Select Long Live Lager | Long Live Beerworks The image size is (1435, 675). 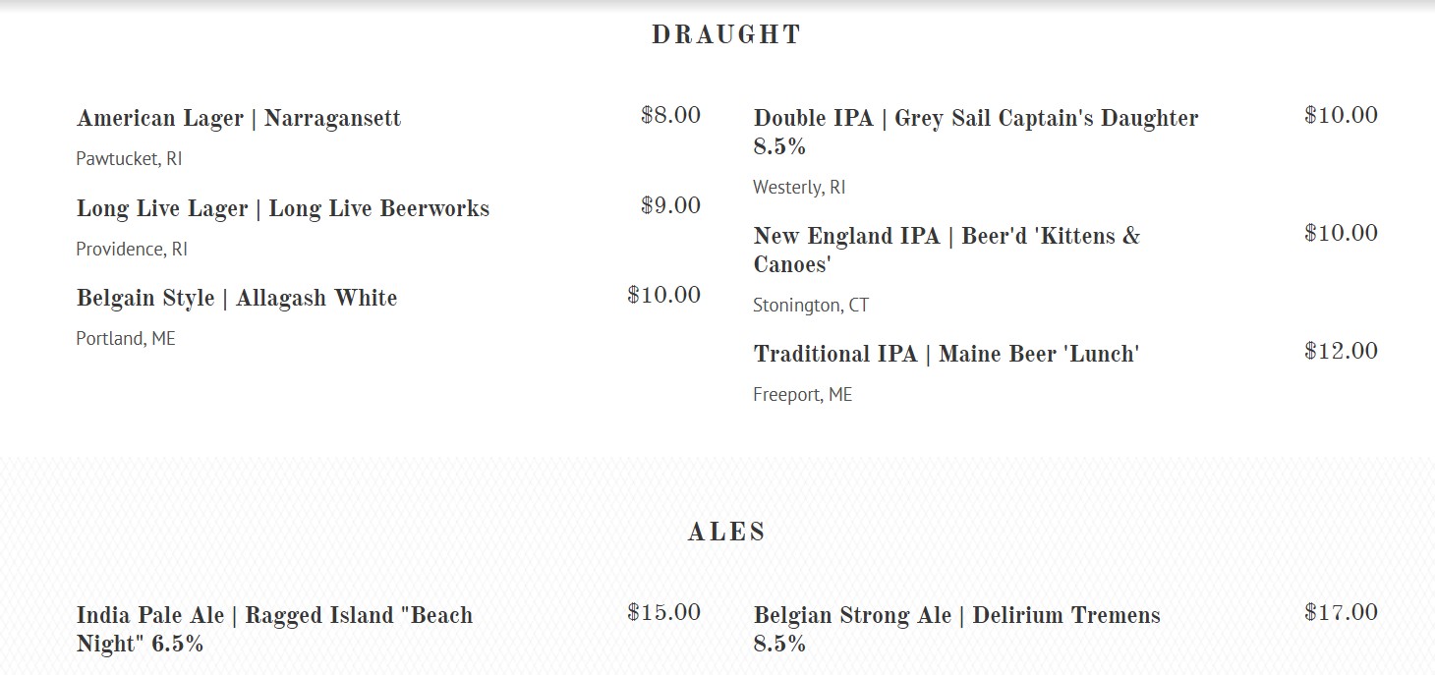point(283,209)
